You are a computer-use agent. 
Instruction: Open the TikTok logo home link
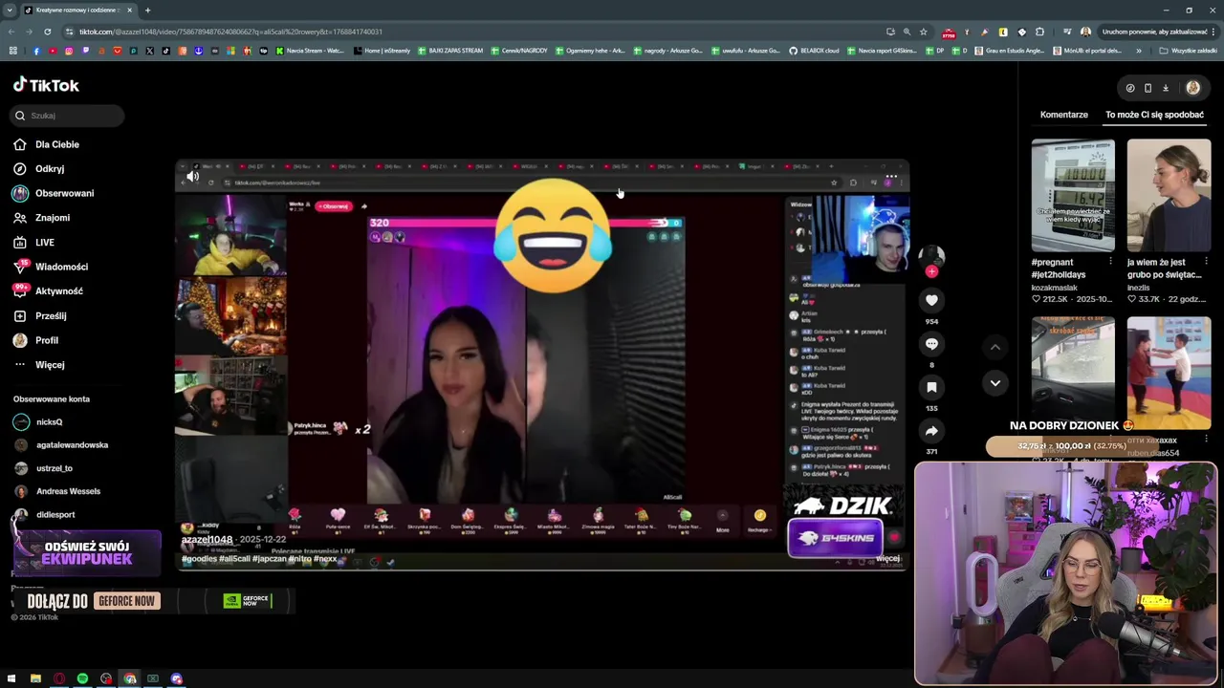(x=46, y=85)
